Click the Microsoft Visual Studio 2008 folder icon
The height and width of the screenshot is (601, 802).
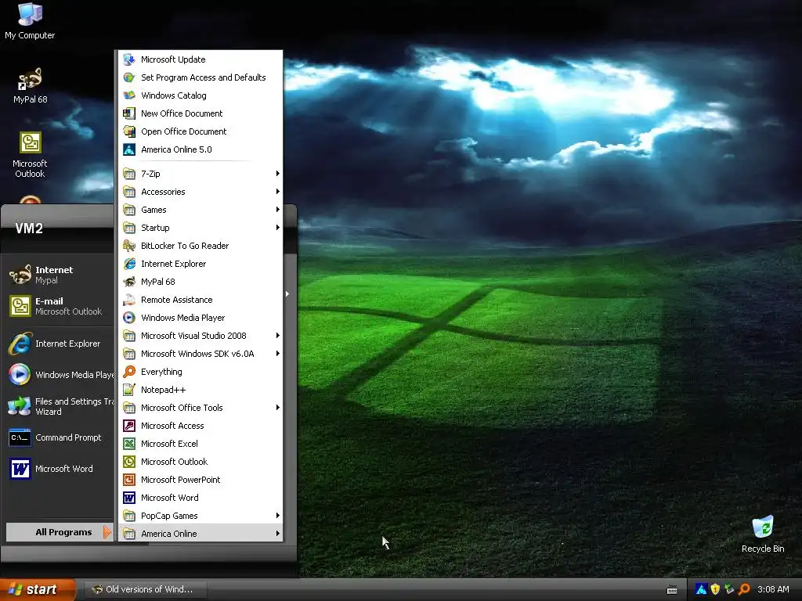click(129, 336)
